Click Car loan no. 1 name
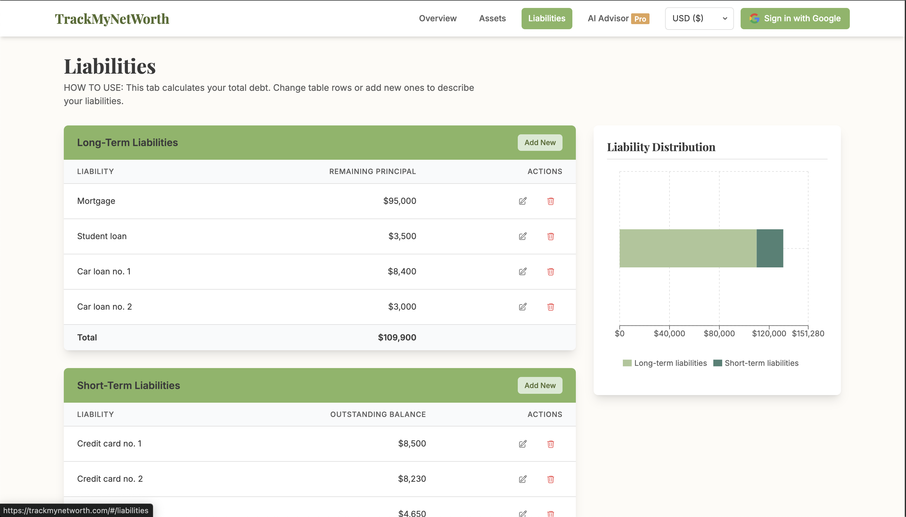 coord(103,271)
